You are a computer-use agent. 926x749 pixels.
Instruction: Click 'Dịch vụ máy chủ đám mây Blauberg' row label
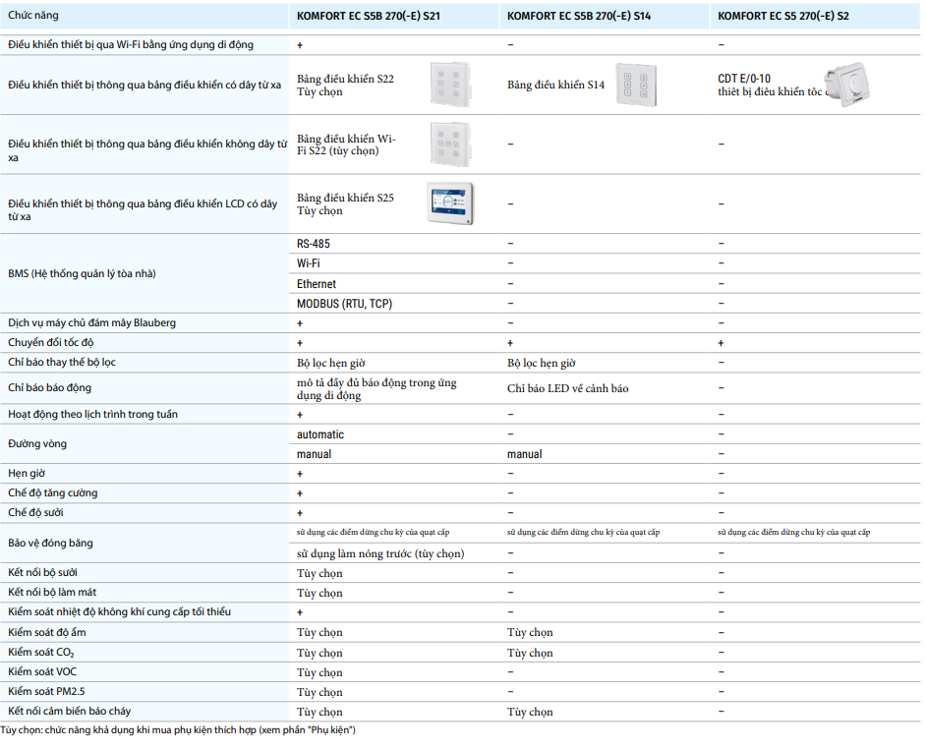[91, 323]
